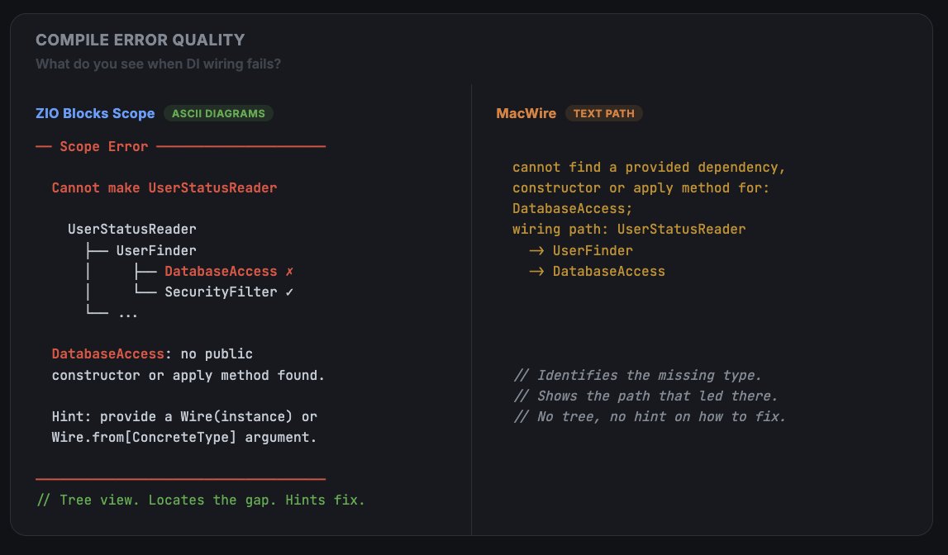Screen dimensions: 948x555
Task: Click the ASCII DIAGRAMS badge
Action: tap(218, 113)
